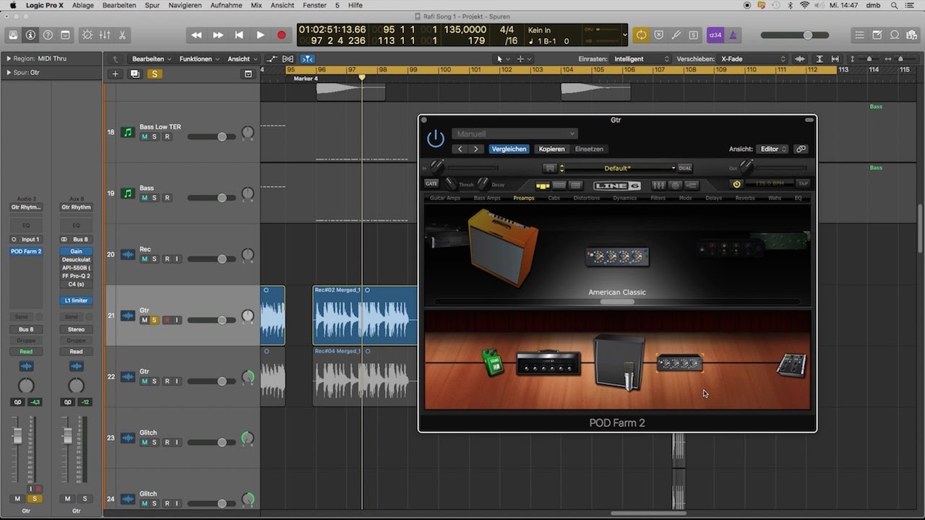Open the Media Browser icon

coord(912,35)
